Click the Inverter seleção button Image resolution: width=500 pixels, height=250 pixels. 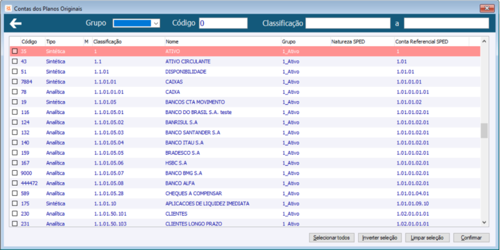379,238
